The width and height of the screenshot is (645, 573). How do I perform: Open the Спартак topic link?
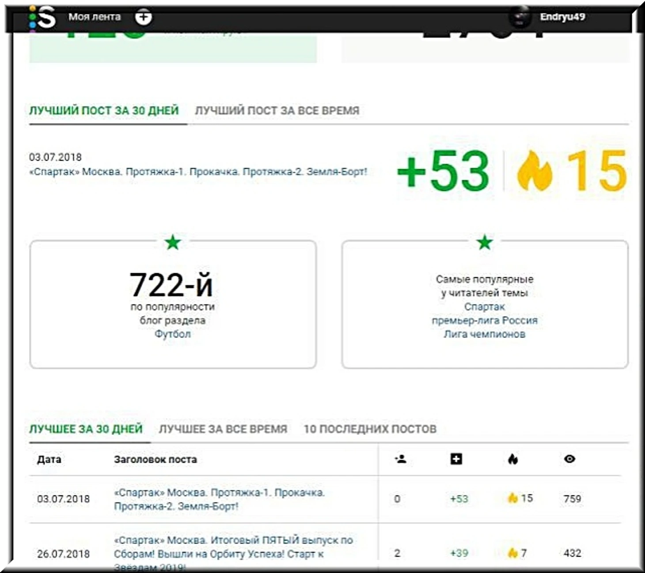click(485, 306)
